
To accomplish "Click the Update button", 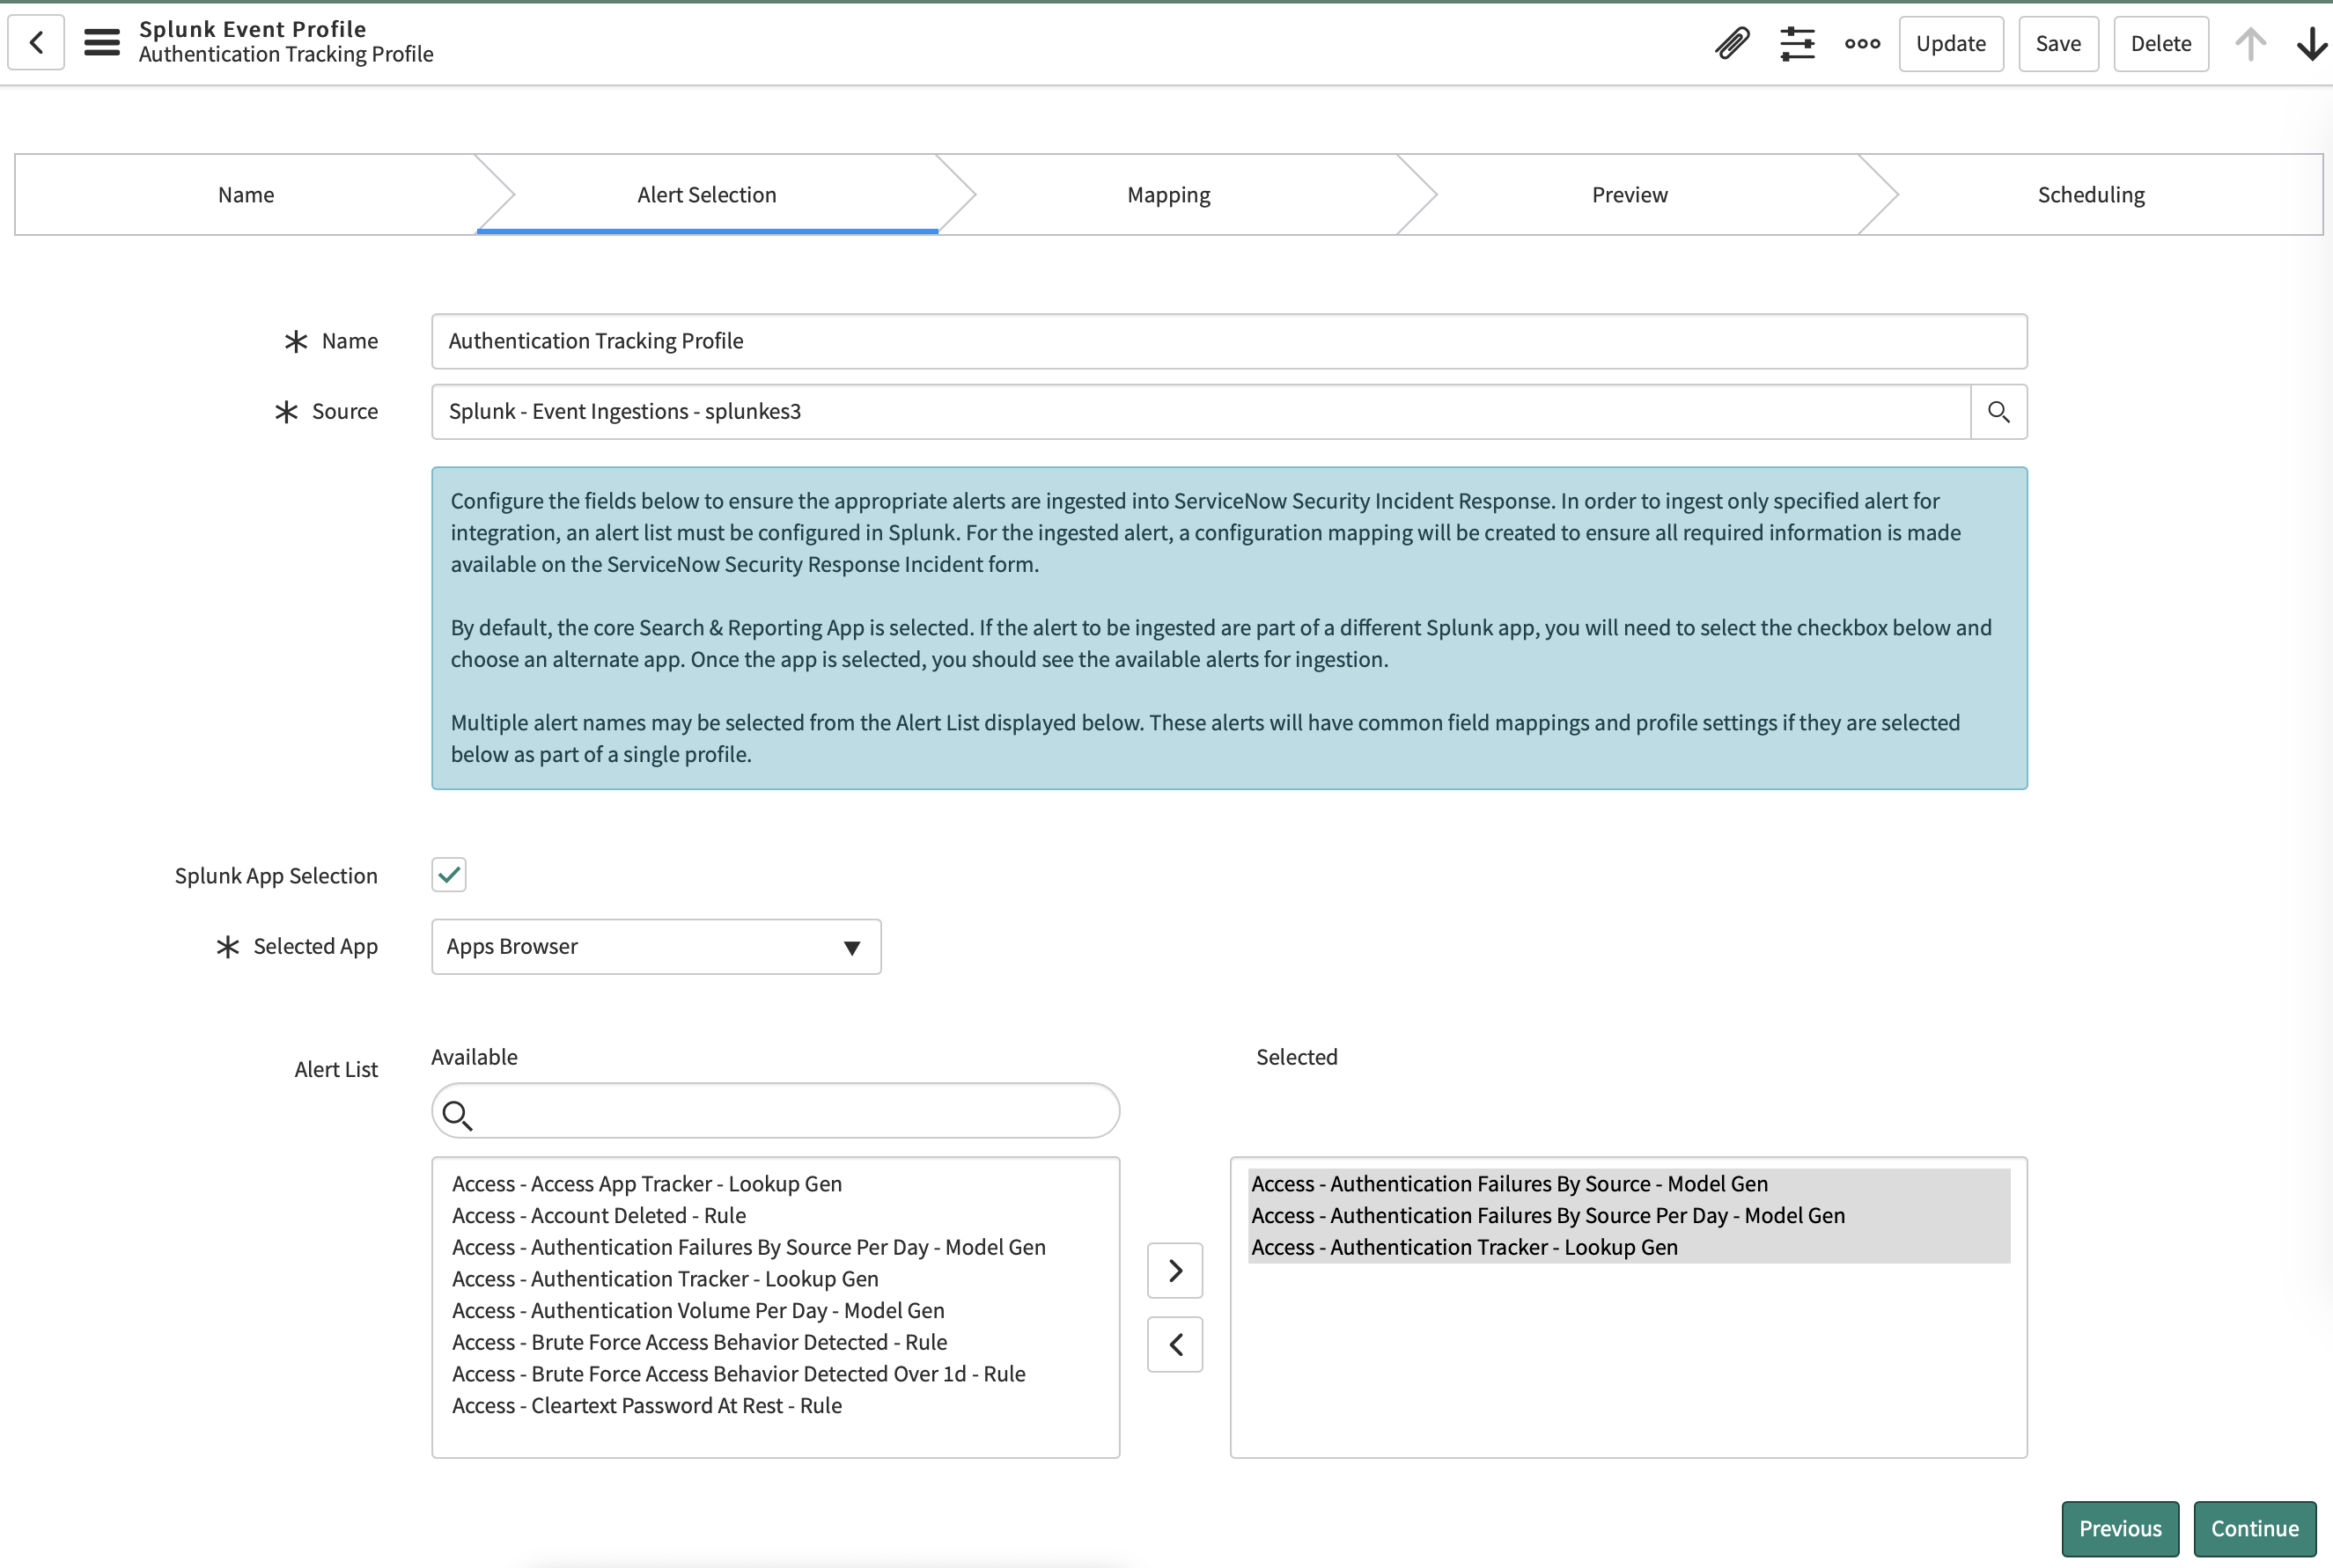I will pos(1951,43).
